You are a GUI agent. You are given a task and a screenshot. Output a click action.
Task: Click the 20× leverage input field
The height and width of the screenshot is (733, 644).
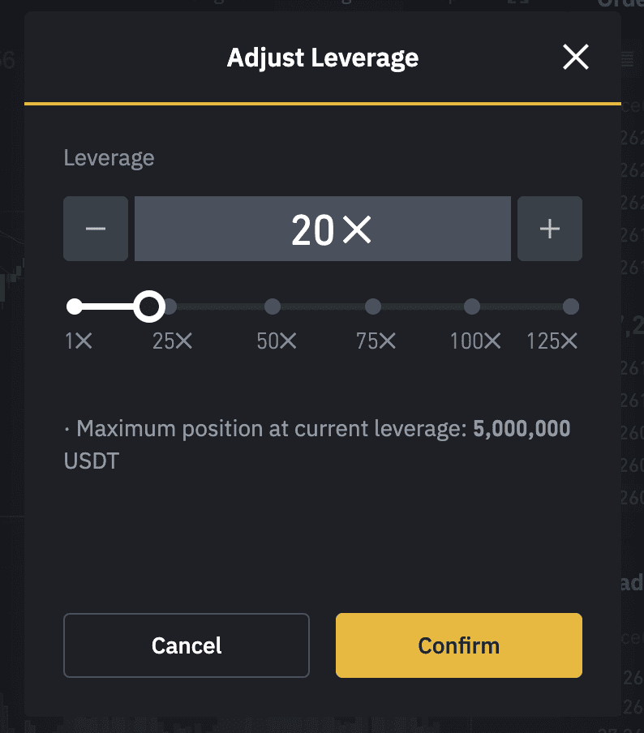pyautogui.click(x=323, y=229)
